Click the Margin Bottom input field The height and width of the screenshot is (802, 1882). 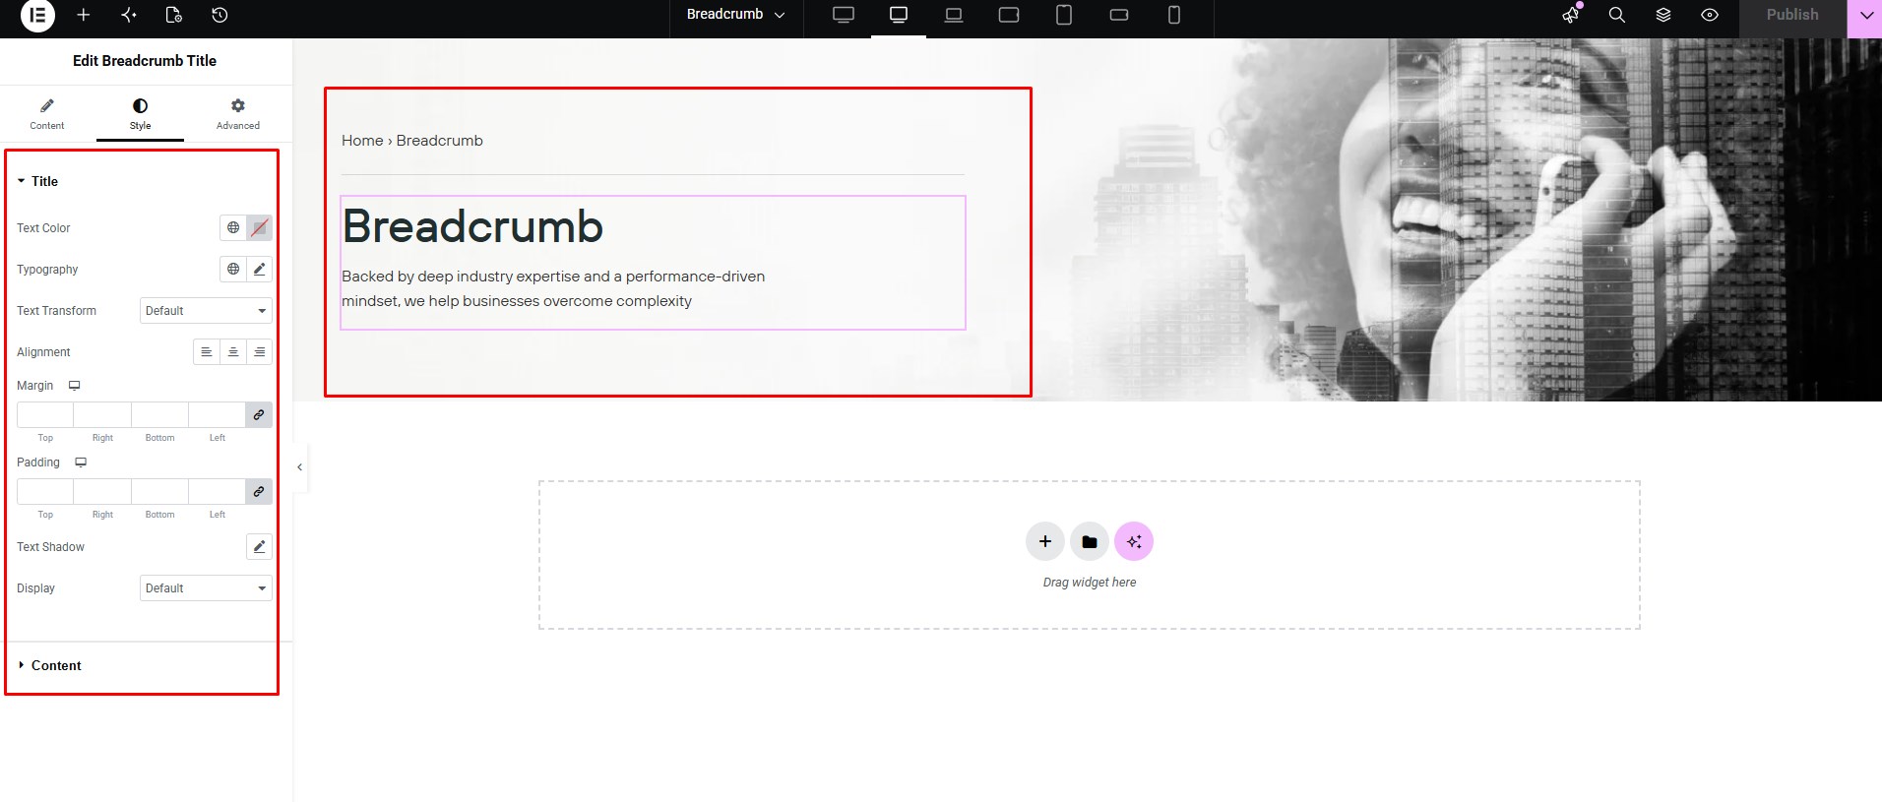point(159,414)
